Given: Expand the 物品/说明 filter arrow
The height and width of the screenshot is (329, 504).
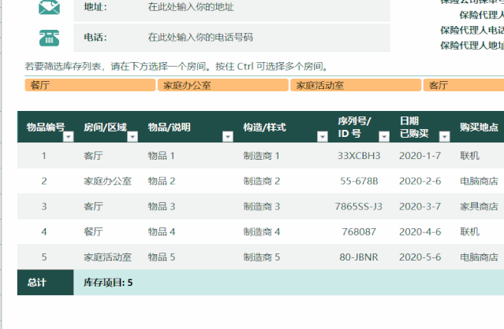Looking at the screenshot, I should [x=228, y=137].
